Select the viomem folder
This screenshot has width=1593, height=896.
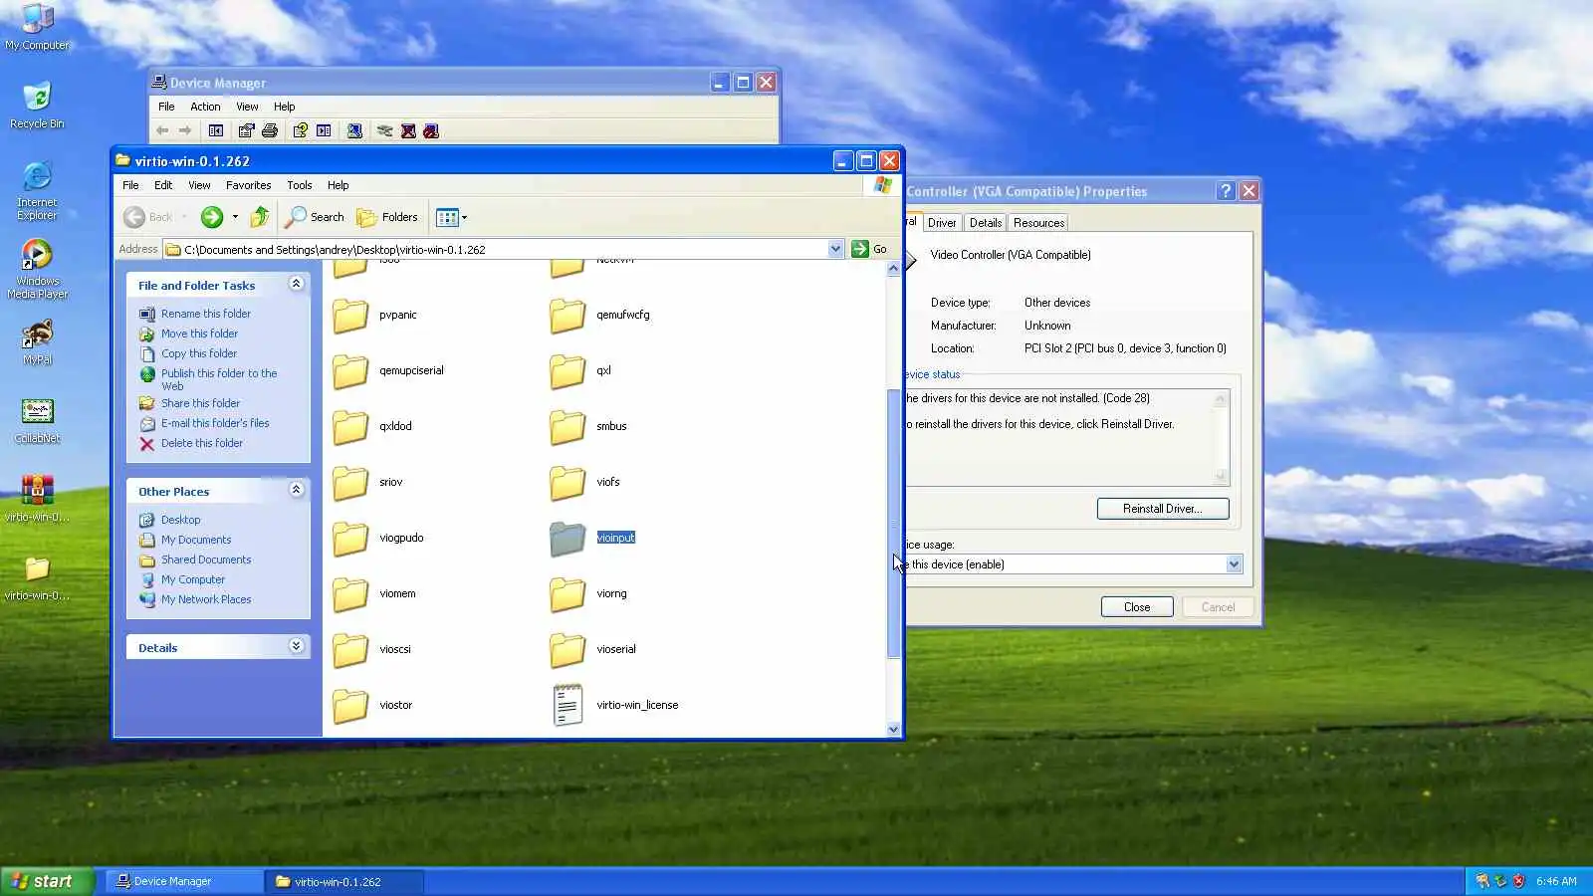pos(374,593)
